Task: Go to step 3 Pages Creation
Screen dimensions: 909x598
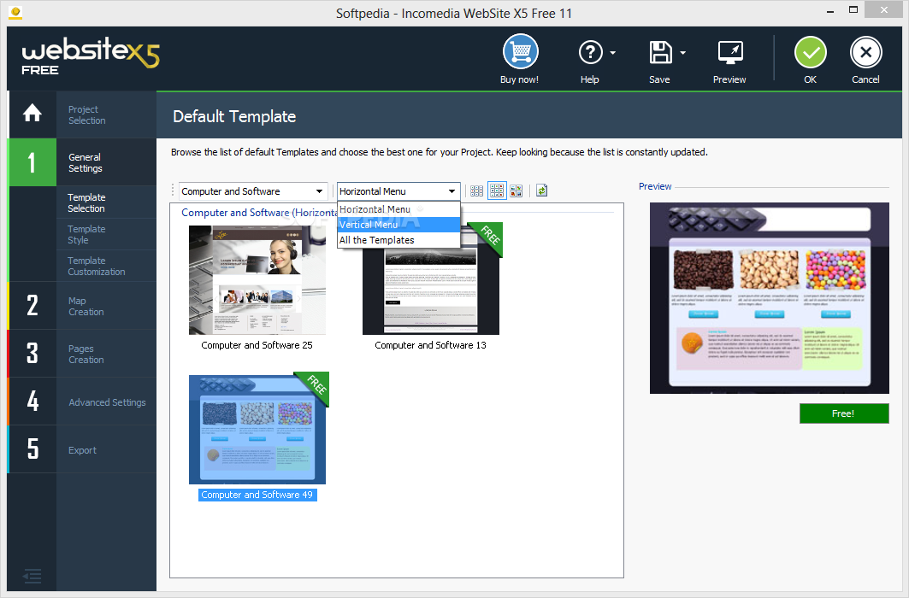Action: pos(82,355)
